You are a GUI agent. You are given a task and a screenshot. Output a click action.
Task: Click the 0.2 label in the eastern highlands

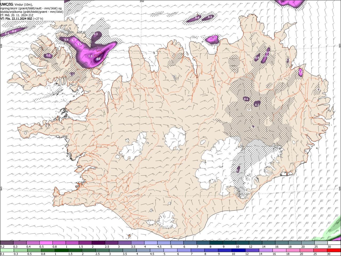coord(257,105)
